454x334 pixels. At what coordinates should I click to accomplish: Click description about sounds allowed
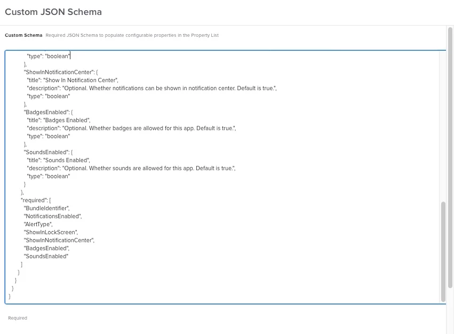point(131,168)
